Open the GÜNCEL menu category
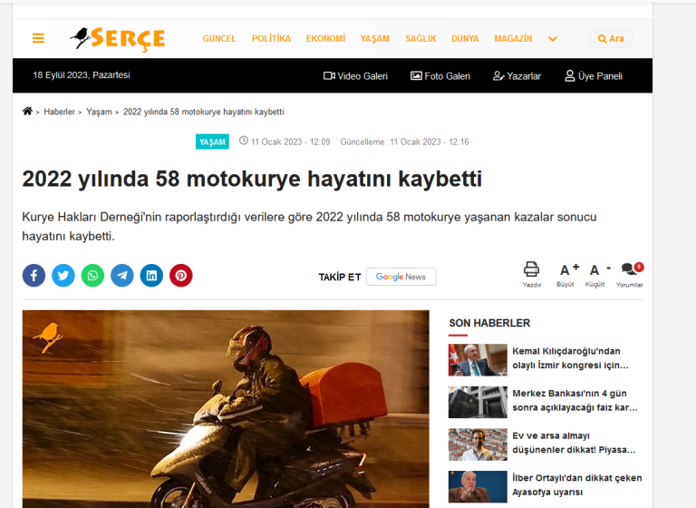 coord(219,39)
